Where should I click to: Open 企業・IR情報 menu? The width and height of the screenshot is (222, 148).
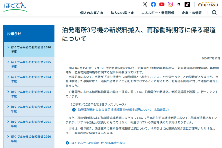(192, 13)
